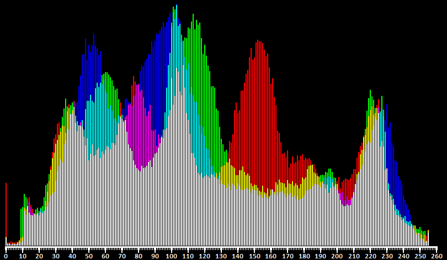The image size is (447, 260).
Task: Click the axis label "150"
Action: click(254, 256)
